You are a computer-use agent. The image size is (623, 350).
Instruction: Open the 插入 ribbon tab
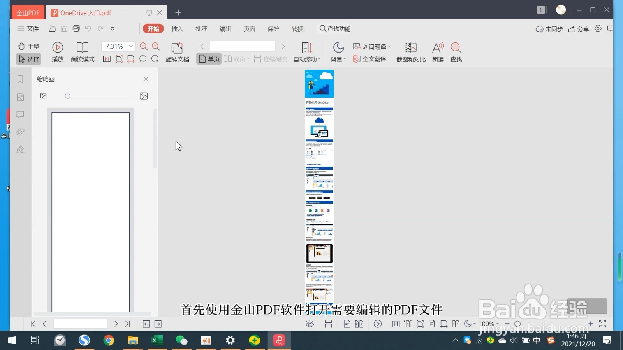coord(177,28)
